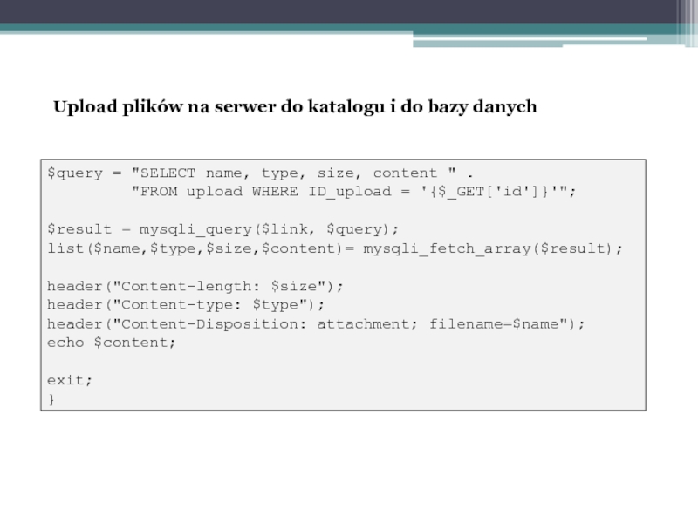Screen dimensions: 698x523
Task: Click the 'exit;' statement
Action: point(70,380)
